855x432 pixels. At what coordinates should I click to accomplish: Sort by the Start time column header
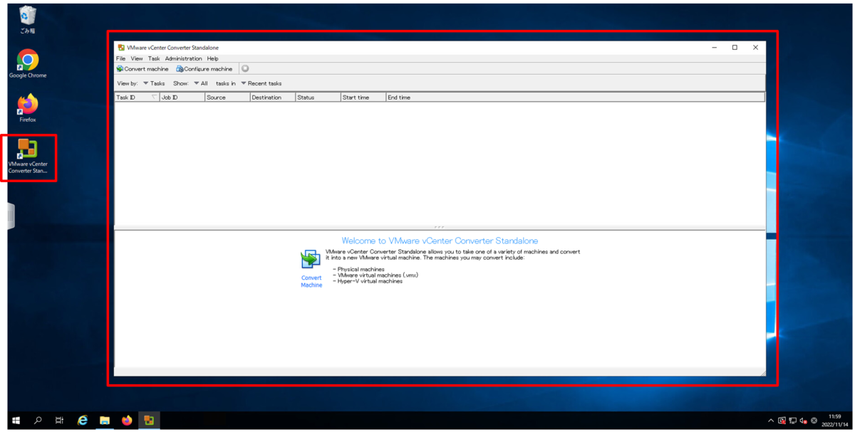pyautogui.click(x=363, y=98)
